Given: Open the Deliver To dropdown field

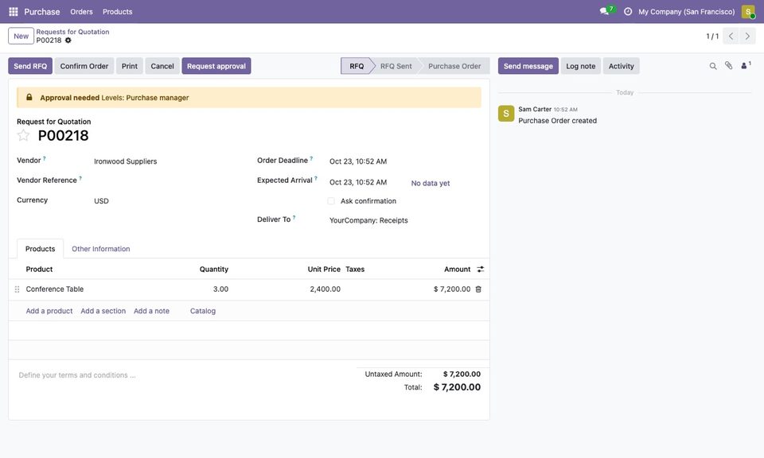Looking at the screenshot, I should click(404, 220).
